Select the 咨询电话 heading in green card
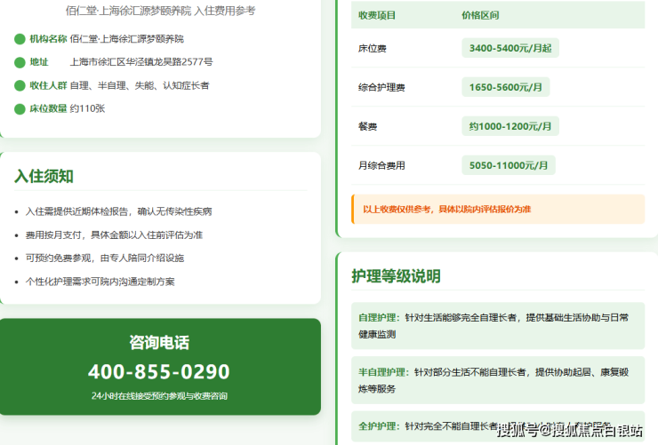Screen dimensions: 658x445 [159, 342]
